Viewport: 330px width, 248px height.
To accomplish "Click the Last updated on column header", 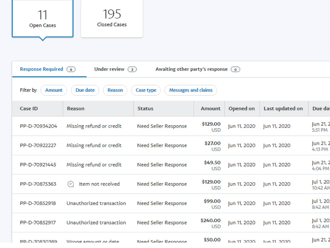I will point(283,108).
